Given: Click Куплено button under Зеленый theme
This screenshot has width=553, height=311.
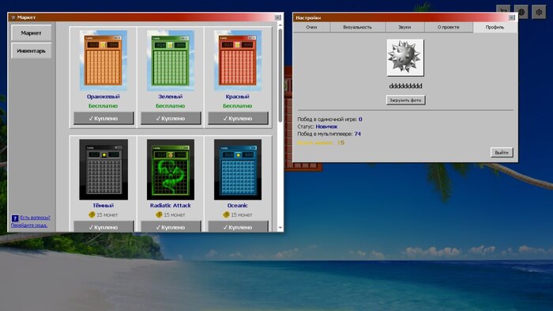Looking at the screenshot, I should pos(171,119).
